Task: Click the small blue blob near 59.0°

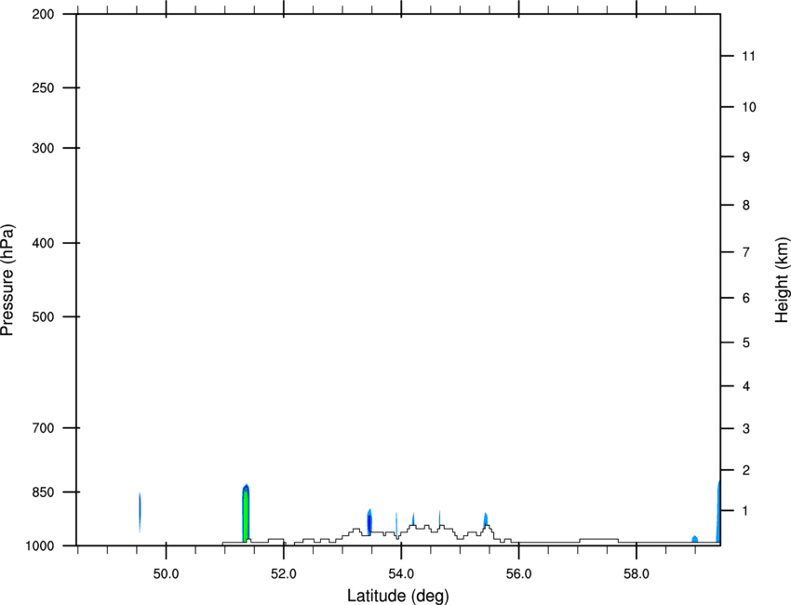Action: coord(694,539)
